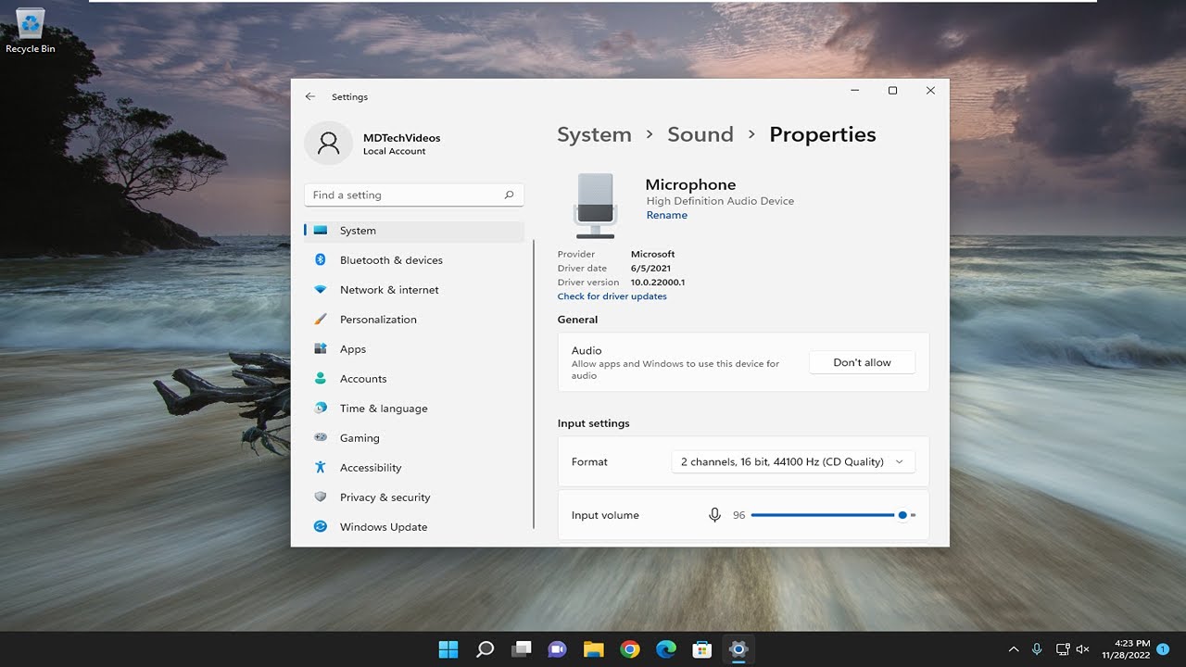Screen dimensions: 1186x667
Task: Open the Recycle Bin desktop icon
Action: click(x=31, y=31)
